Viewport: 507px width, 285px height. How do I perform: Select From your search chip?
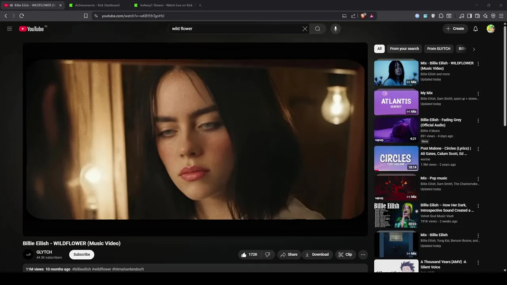[x=404, y=49]
